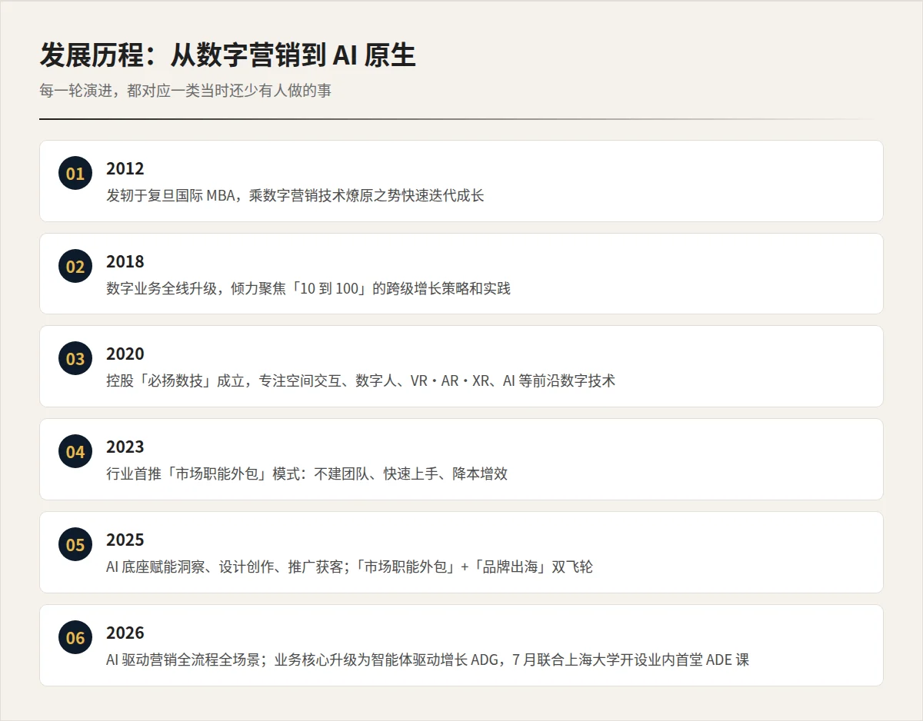
Task: Click the year heading 2025
Action: point(125,540)
